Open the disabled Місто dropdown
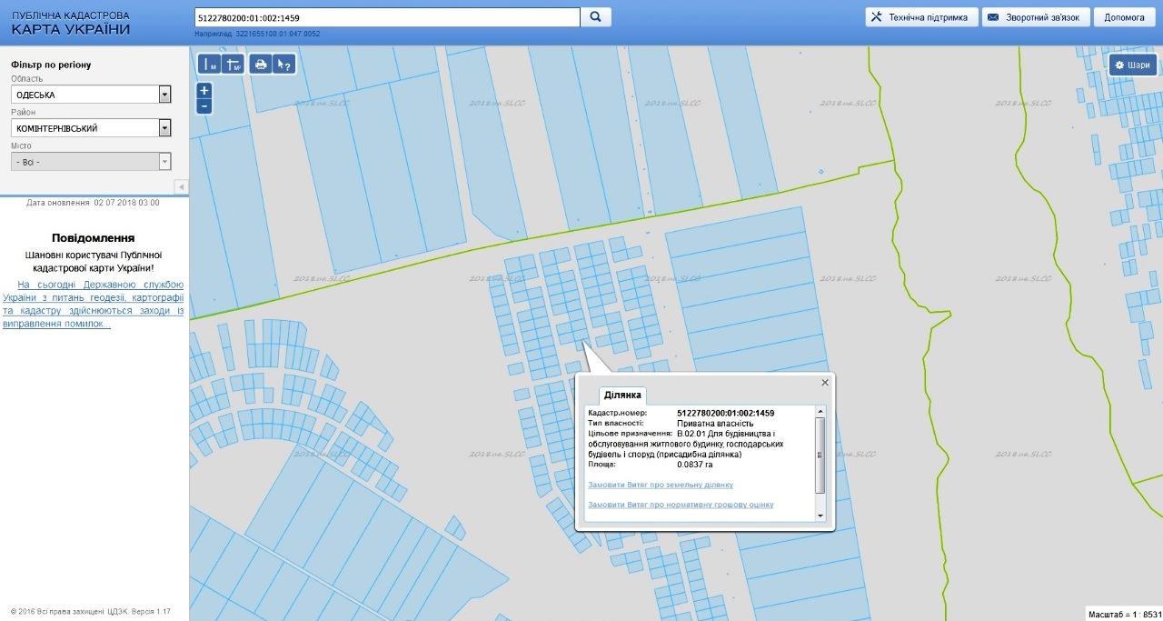The width and height of the screenshot is (1163, 621). pyautogui.click(x=164, y=162)
